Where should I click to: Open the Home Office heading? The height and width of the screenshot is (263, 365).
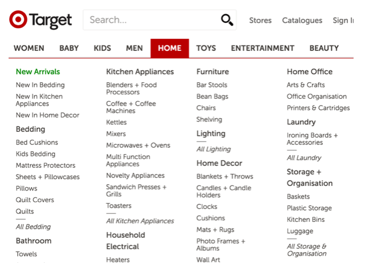(x=310, y=72)
